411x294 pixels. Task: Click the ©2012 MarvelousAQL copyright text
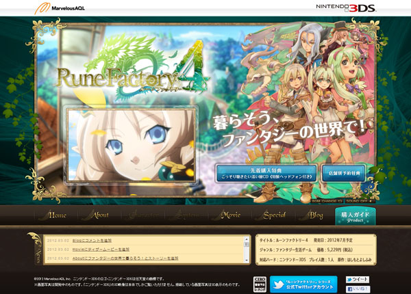99,279
